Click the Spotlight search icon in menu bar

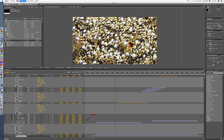[x=222, y=1]
